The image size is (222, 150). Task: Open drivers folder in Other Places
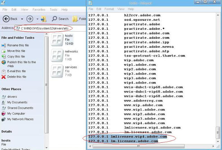12,97
